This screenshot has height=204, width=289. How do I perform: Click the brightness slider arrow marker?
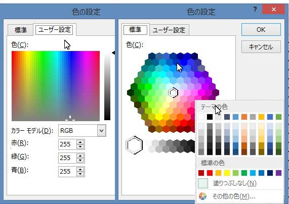pyautogui.click(x=113, y=53)
